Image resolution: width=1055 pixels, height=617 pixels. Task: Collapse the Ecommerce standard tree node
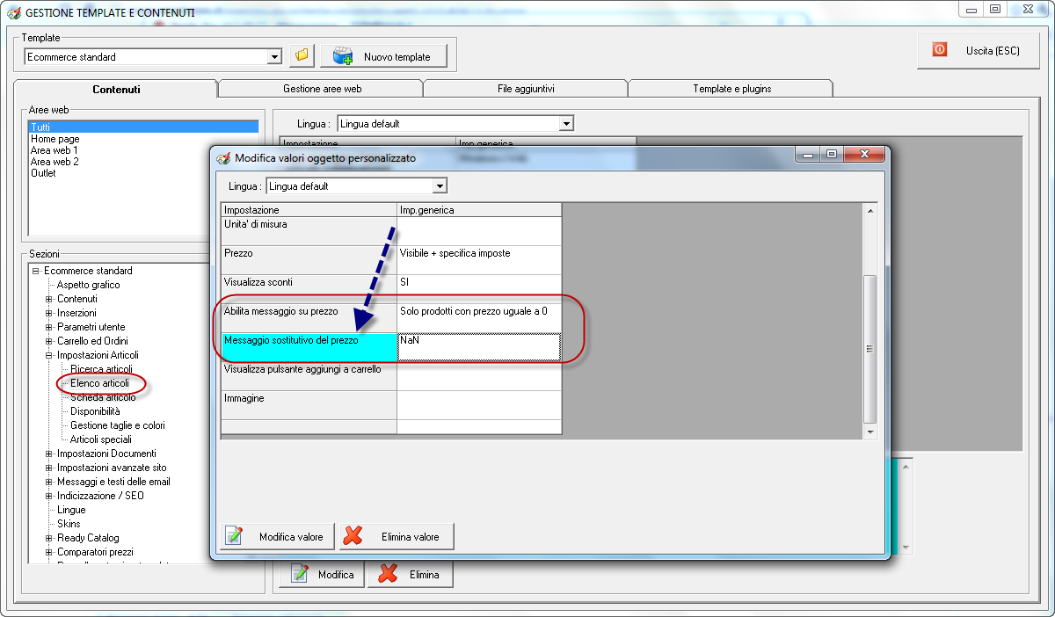[36, 271]
